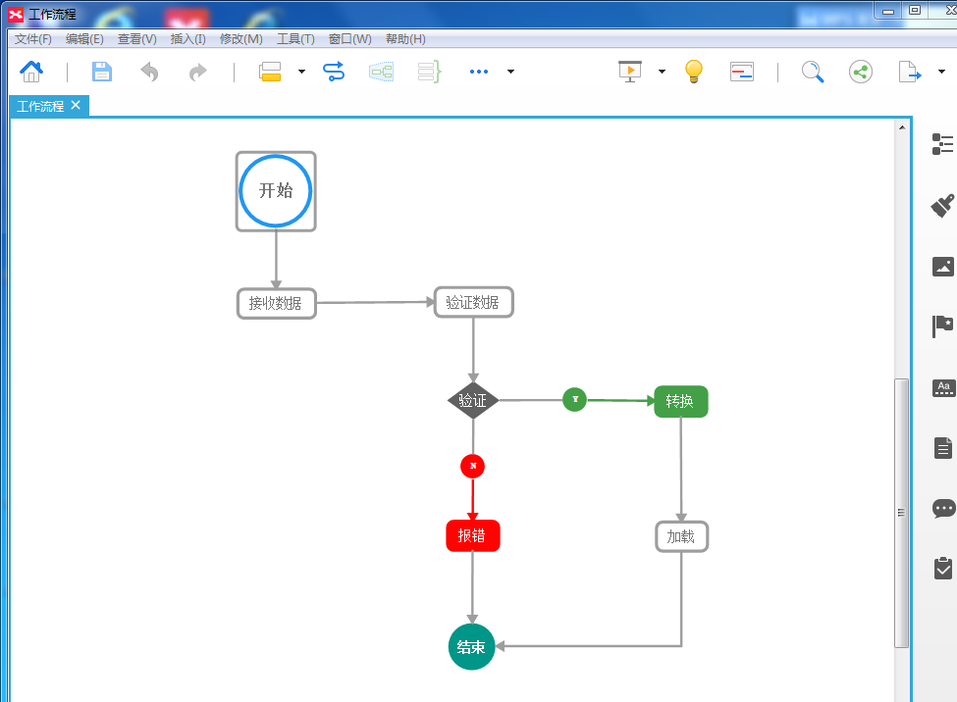Show the Markers flag panel in the sidebar
The width and height of the screenshot is (957, 702).
(942, 326)
